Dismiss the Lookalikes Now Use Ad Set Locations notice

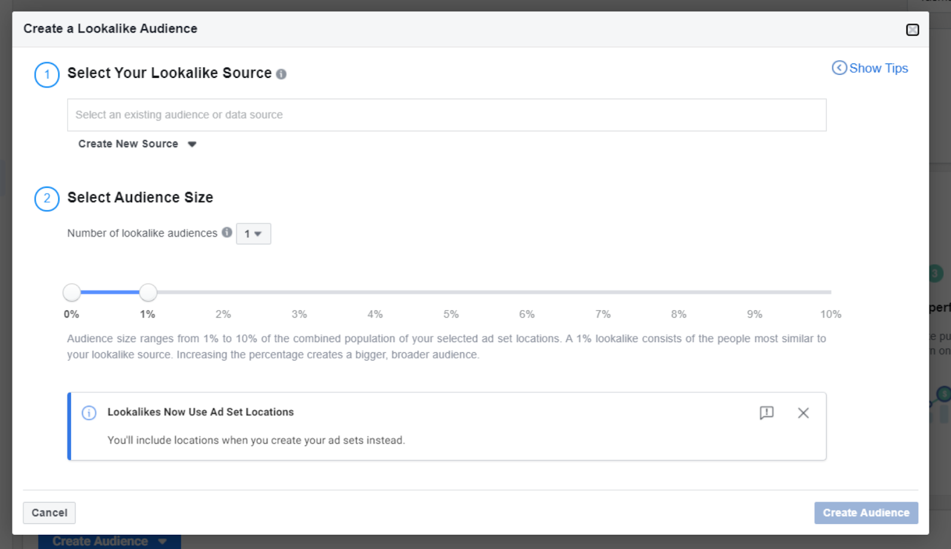[803, 412]
